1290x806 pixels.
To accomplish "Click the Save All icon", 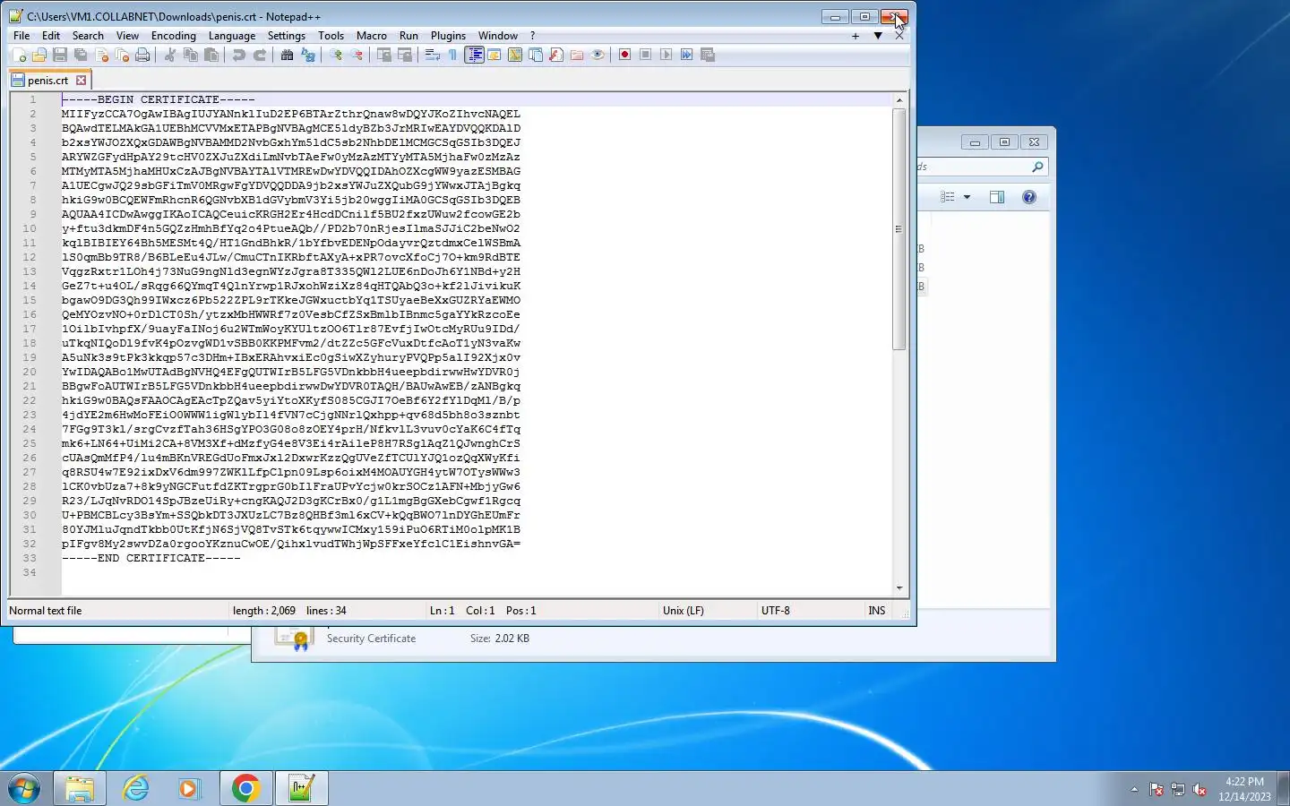I will click(x=81, y=55).
